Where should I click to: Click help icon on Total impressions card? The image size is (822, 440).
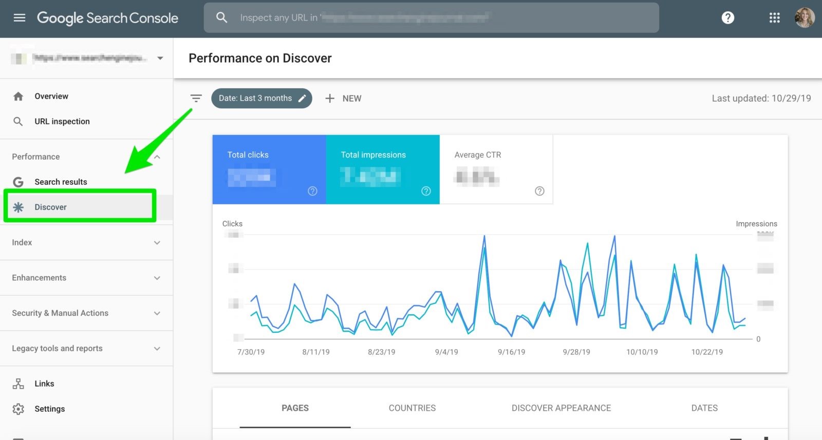coord(426,191)
